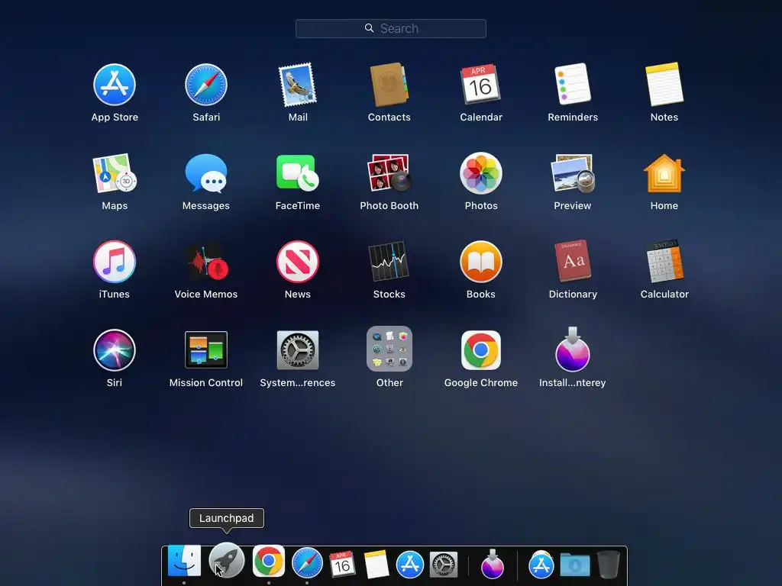Image resolution: width=782 pixels, height=586 pixels.
Task: Open System Preferences from the Dock
Action: pos(444,565)
